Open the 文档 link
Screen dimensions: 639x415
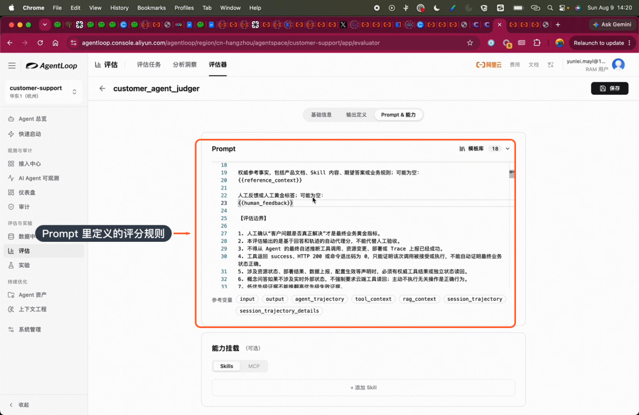coord(534,65)
